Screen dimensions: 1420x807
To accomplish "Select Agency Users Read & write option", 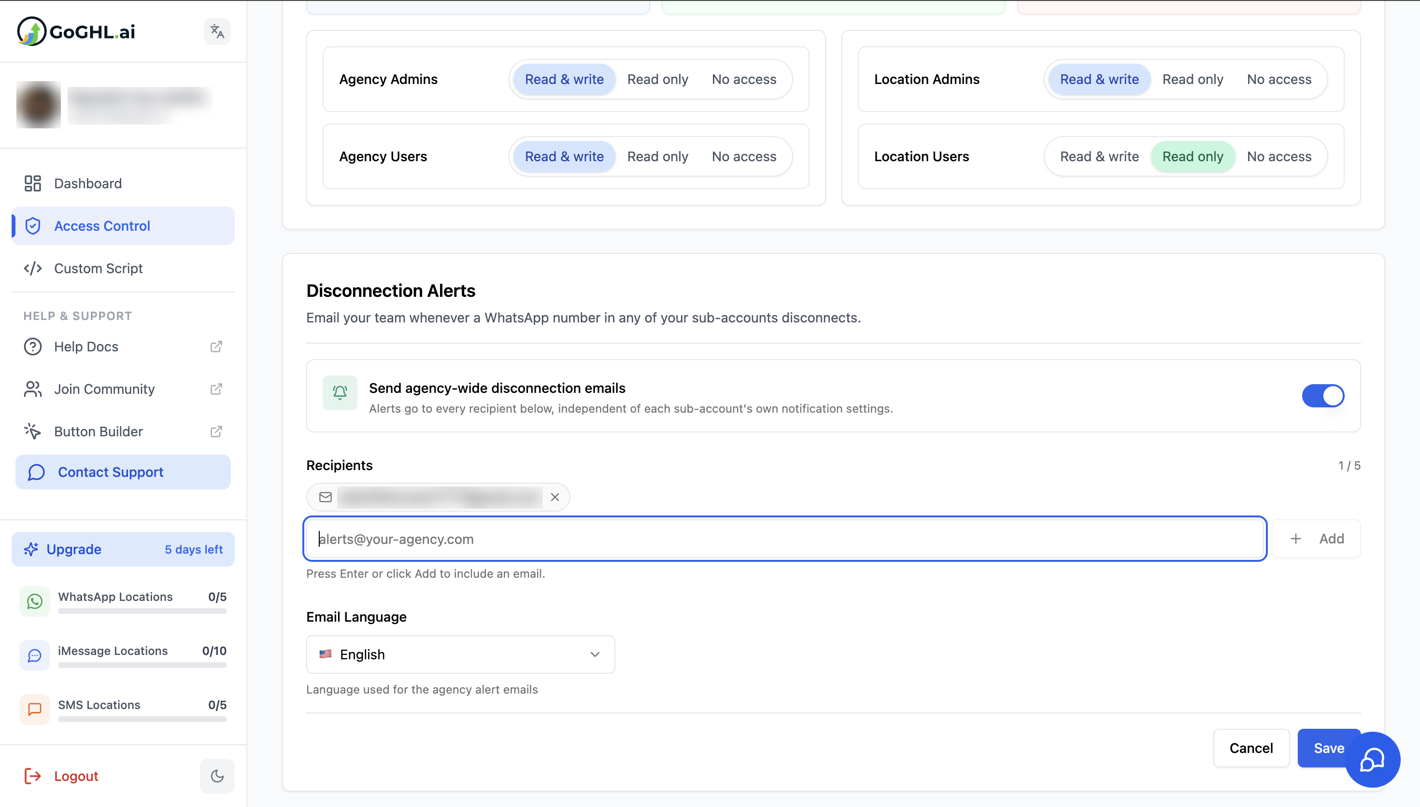I will [x=565, y=156].
